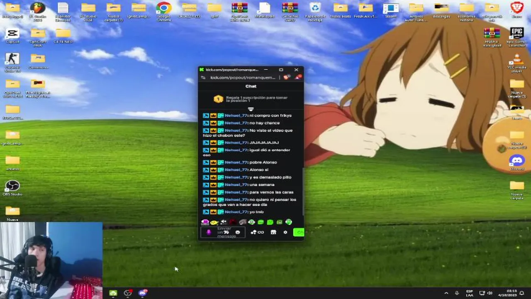The image size is (531, 299).
Task: Open FL Studio 2023 desktop shortcut
Action: pyautogui.click(x=38, y=11)
